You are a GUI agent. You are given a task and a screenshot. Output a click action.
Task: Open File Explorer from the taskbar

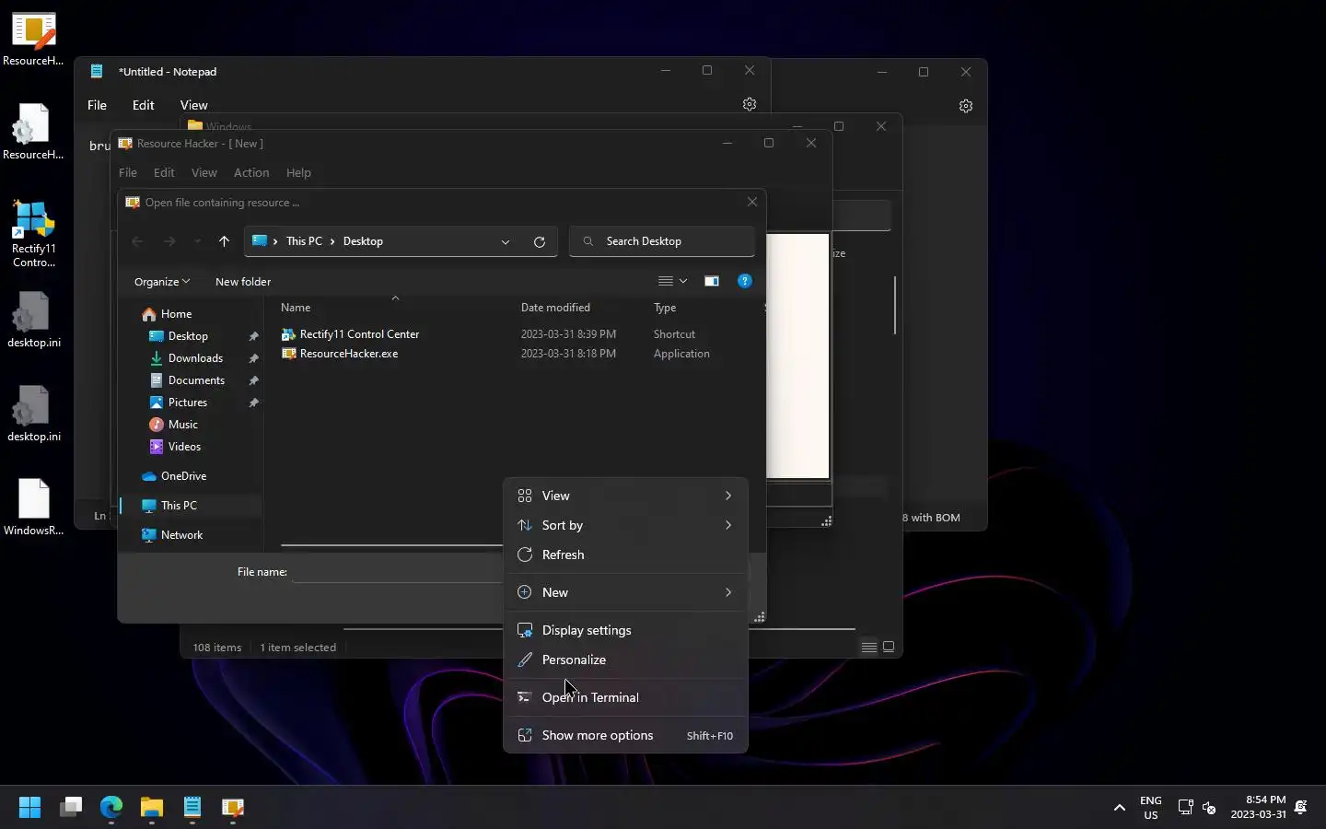152,808
